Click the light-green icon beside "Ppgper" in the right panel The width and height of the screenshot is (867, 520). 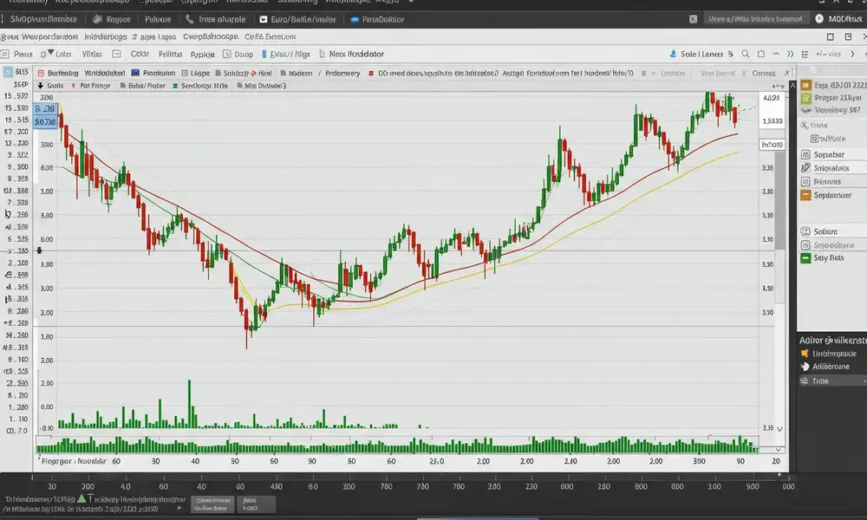[x=806, y=98]
